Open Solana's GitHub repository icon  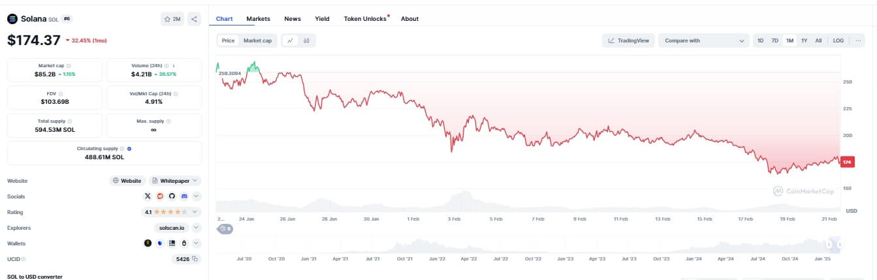pyautogui.click(x=172, y=196)
